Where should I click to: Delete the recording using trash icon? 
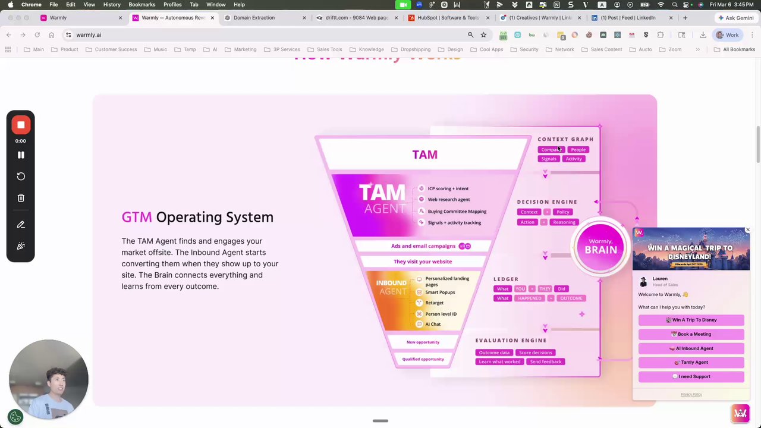click(21, 198)
